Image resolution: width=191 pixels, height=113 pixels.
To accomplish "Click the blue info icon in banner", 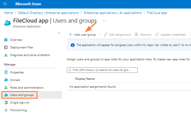I will [73, 45].
